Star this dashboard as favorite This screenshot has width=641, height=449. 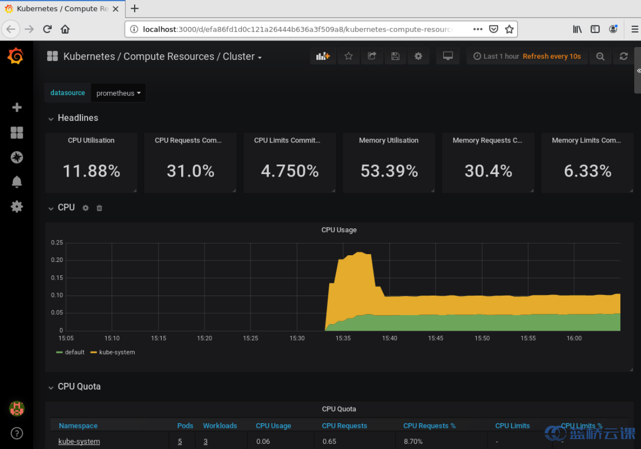point(348,56)
